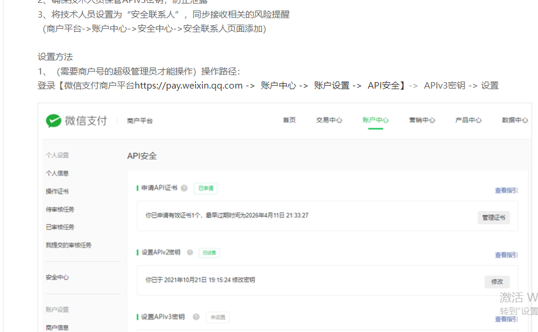Click the 修改 button for APIv2 key
The image size is (538, 332).
tap(497, 282)
